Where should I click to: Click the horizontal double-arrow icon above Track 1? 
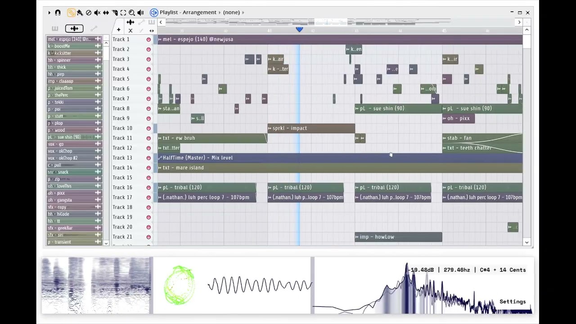[152, 31]
